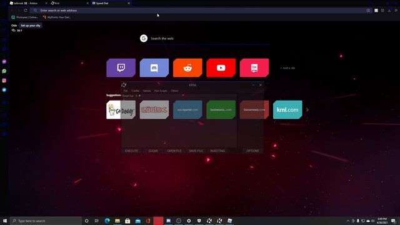The image size is (400, 225).
Task: Open the Settings gear on the taskbar
Action: (x=189, y=221)
